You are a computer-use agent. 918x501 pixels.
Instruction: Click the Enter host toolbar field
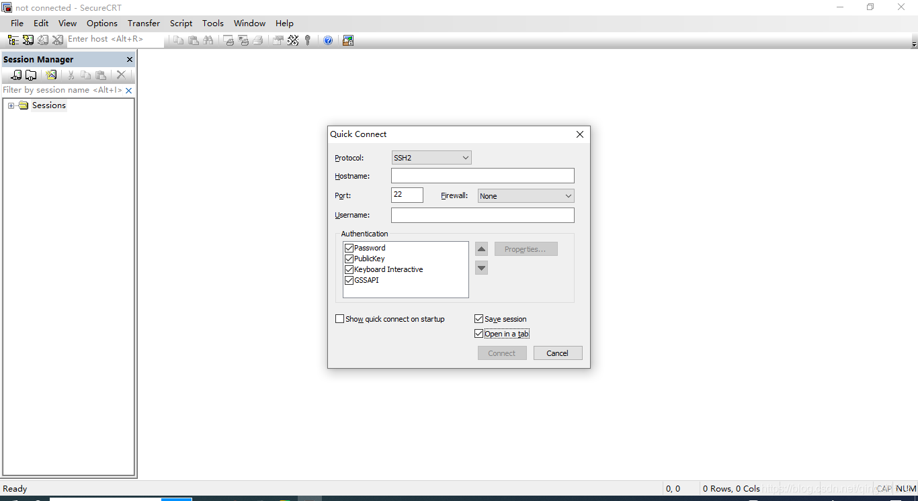click(115, 40)
